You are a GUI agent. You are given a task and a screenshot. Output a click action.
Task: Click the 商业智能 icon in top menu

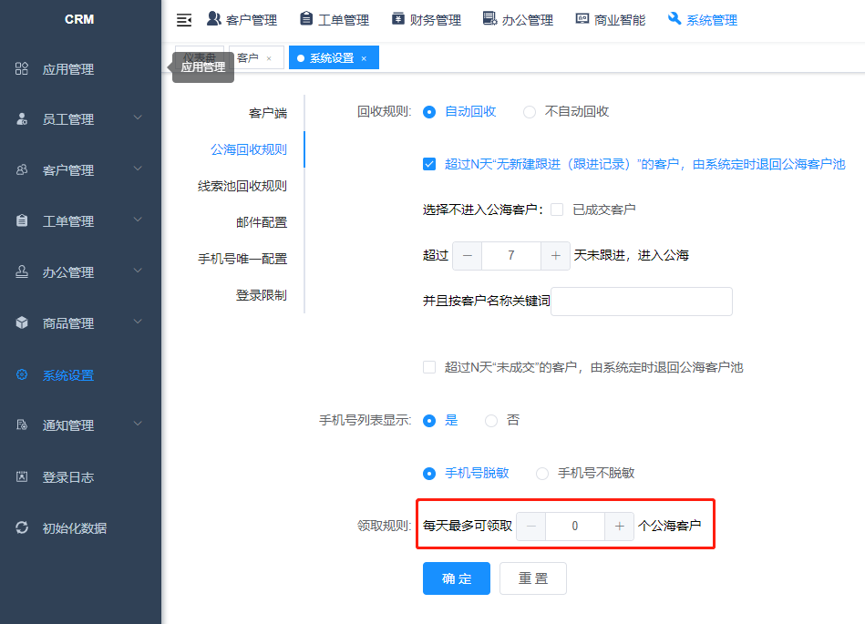pyautogui.click(x=582, y=19)
